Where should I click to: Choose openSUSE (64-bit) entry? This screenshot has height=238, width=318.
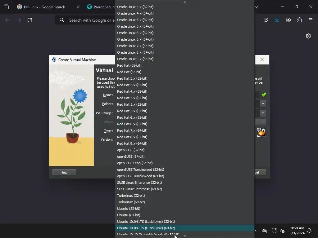(x=184, y=156)
